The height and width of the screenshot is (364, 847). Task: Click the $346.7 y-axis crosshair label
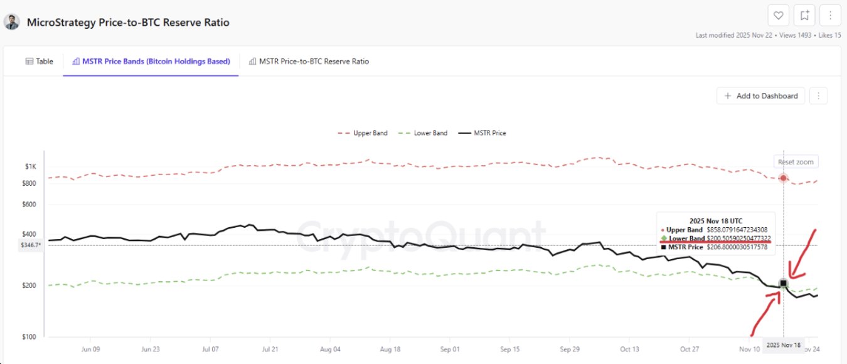pyautogui.click(x=31, y=245)
